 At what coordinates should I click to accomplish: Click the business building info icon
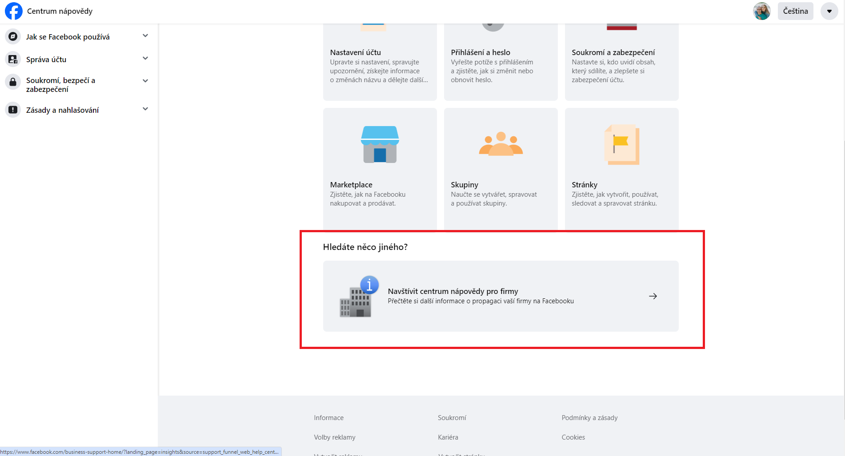click(x=359, y=296)
